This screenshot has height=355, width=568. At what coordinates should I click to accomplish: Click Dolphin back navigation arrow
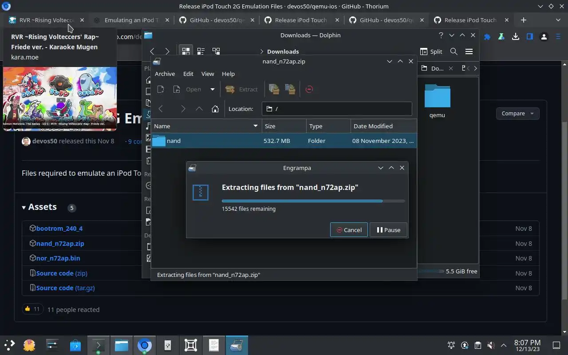point(152,51)
